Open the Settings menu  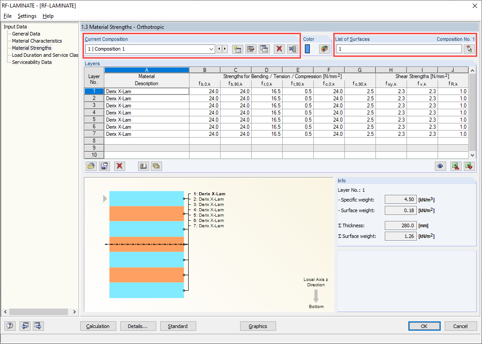[27, 16]
